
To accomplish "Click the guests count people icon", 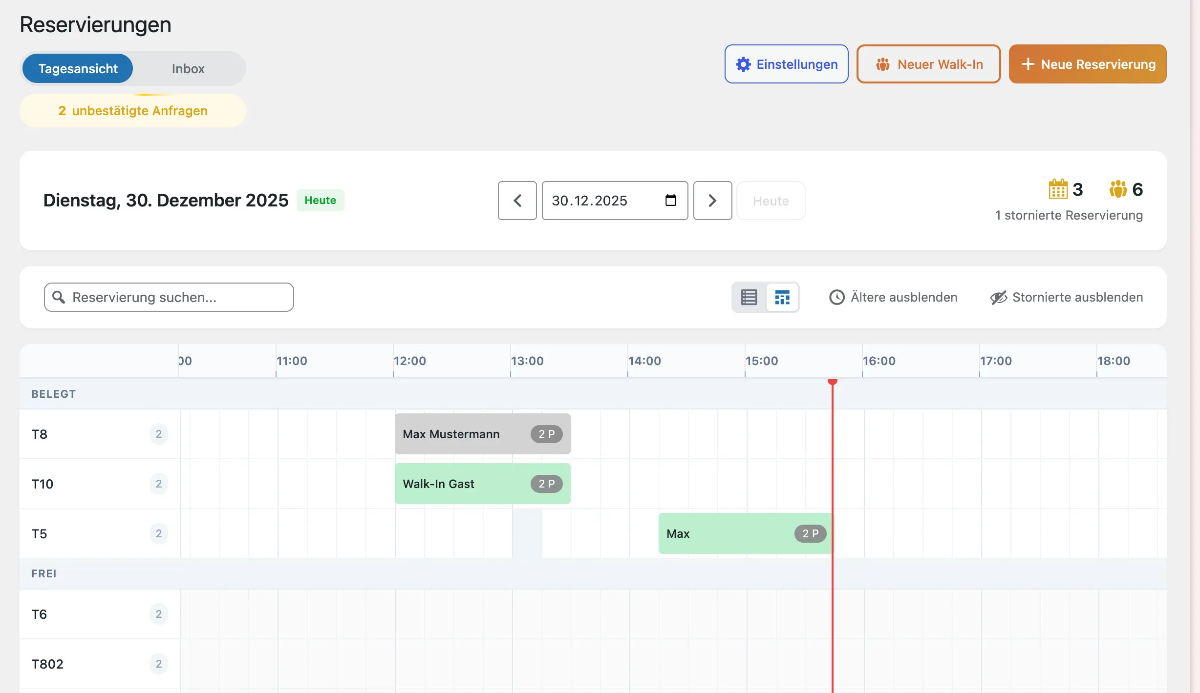I will tap(1118, 189).
